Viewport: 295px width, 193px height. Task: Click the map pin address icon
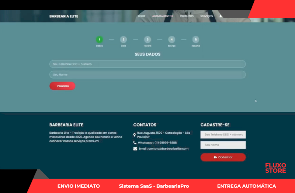click(x=134, y=135)
